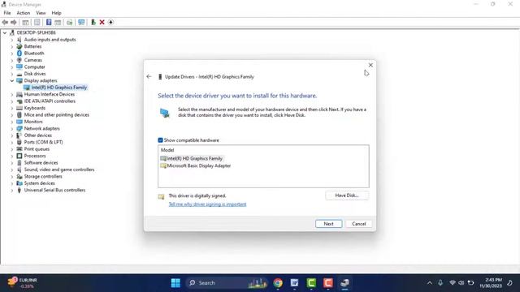Open the EUR/INR widget on taskbar
This screenshot has width=520, height=292.
coord(22,283)
